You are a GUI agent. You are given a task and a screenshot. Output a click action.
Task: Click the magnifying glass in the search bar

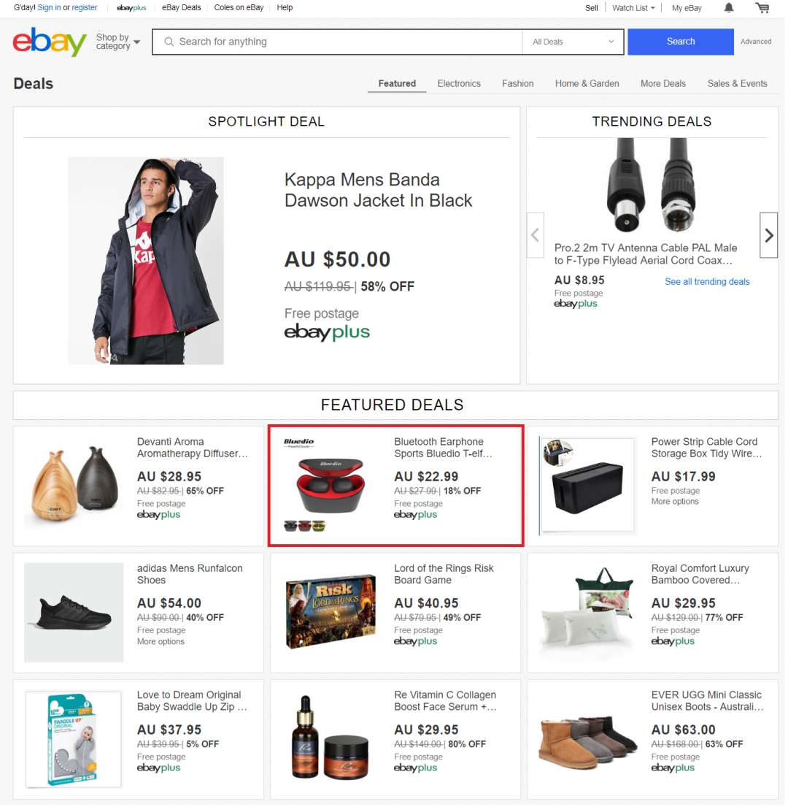click(169, 42)
